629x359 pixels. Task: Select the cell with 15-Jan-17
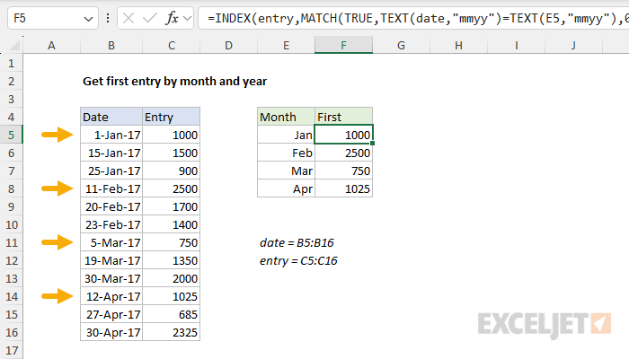coord(111,153)
